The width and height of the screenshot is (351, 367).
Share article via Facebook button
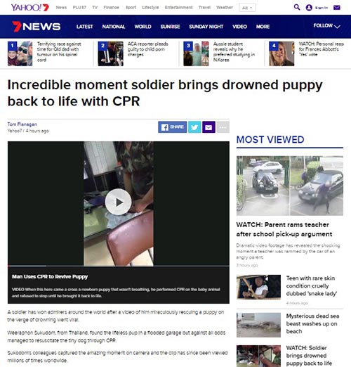tap(173, 127)
